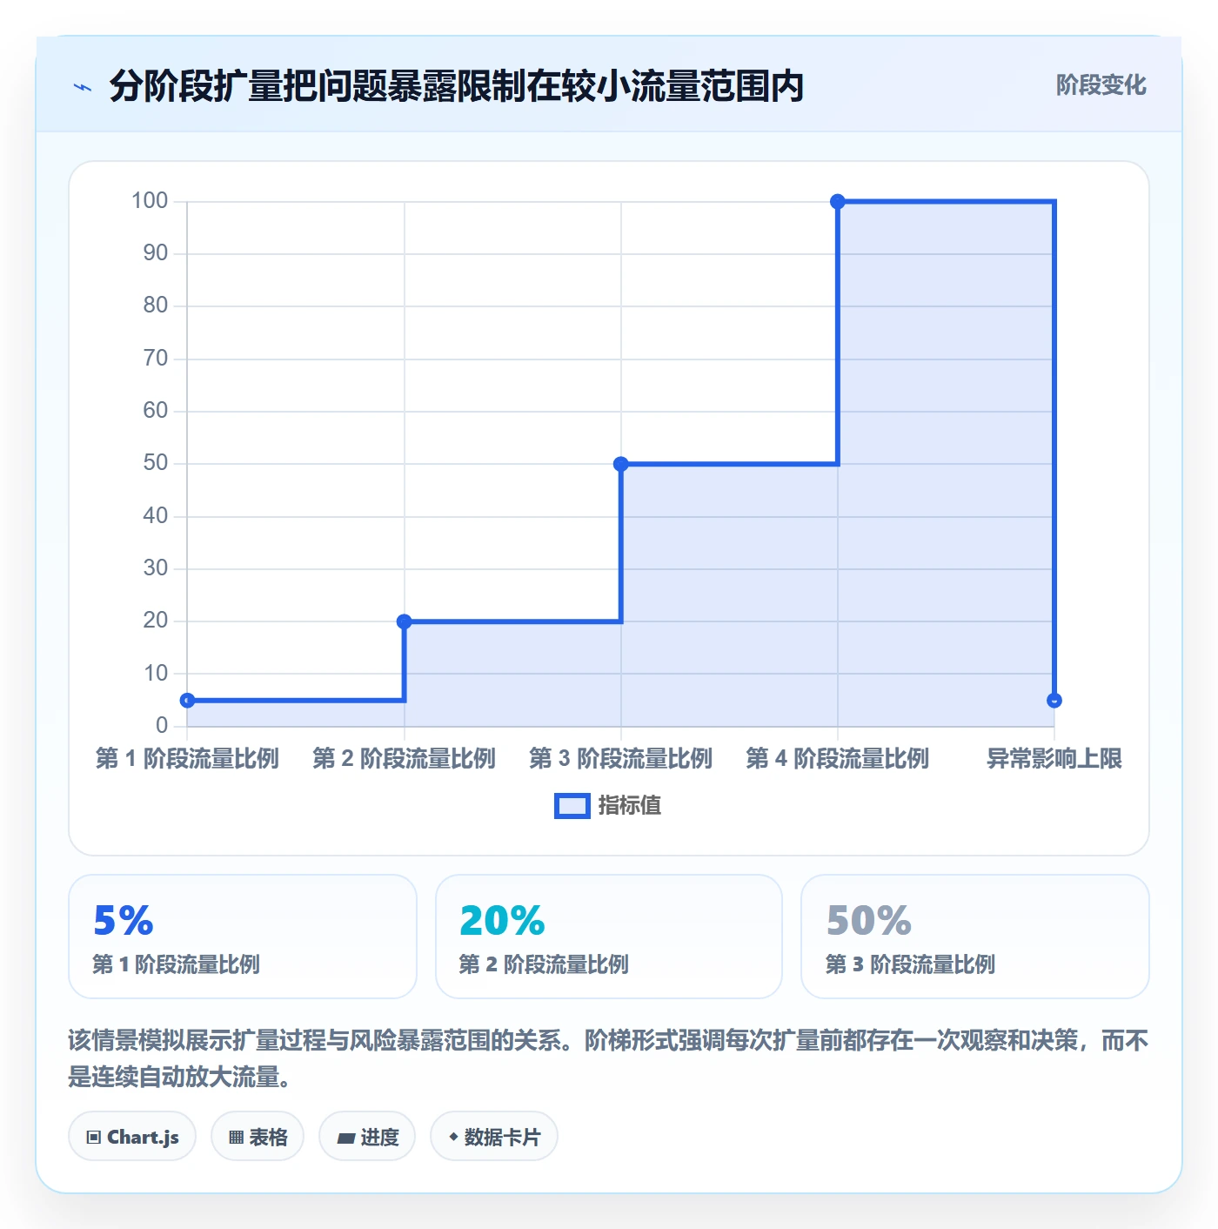Click the 20% value card
Viewport: 1218px width, 1229px height.
click(x=609, y=937)
